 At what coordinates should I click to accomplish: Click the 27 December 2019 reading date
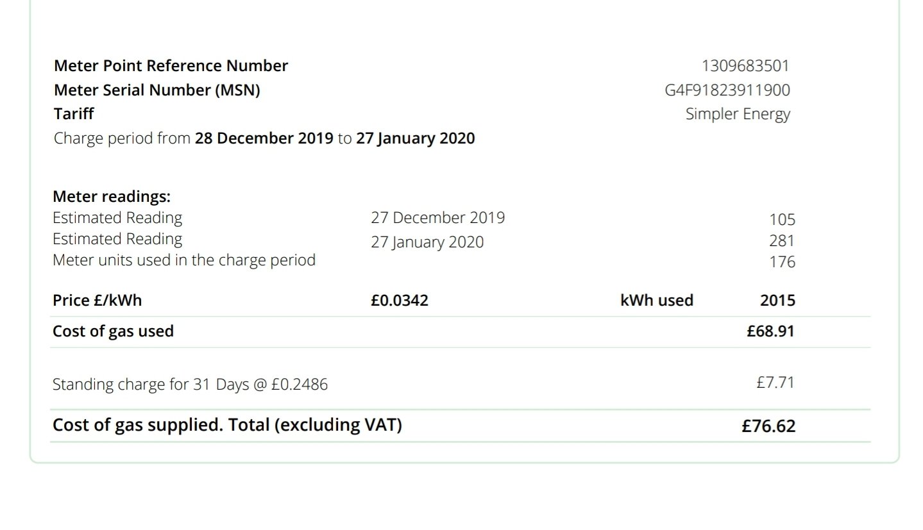point(437,218)
